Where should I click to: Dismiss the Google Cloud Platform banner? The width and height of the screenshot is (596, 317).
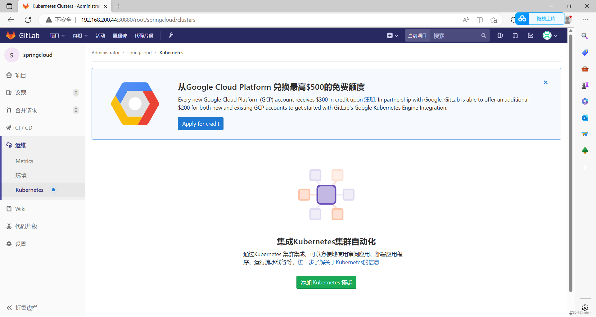(x=546, y=82)
